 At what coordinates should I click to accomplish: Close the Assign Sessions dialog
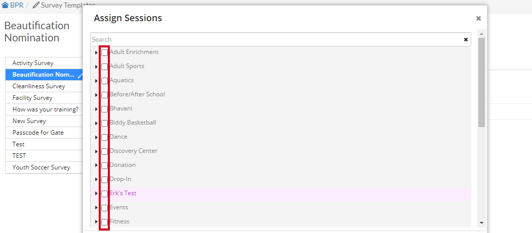coord(478,19)
